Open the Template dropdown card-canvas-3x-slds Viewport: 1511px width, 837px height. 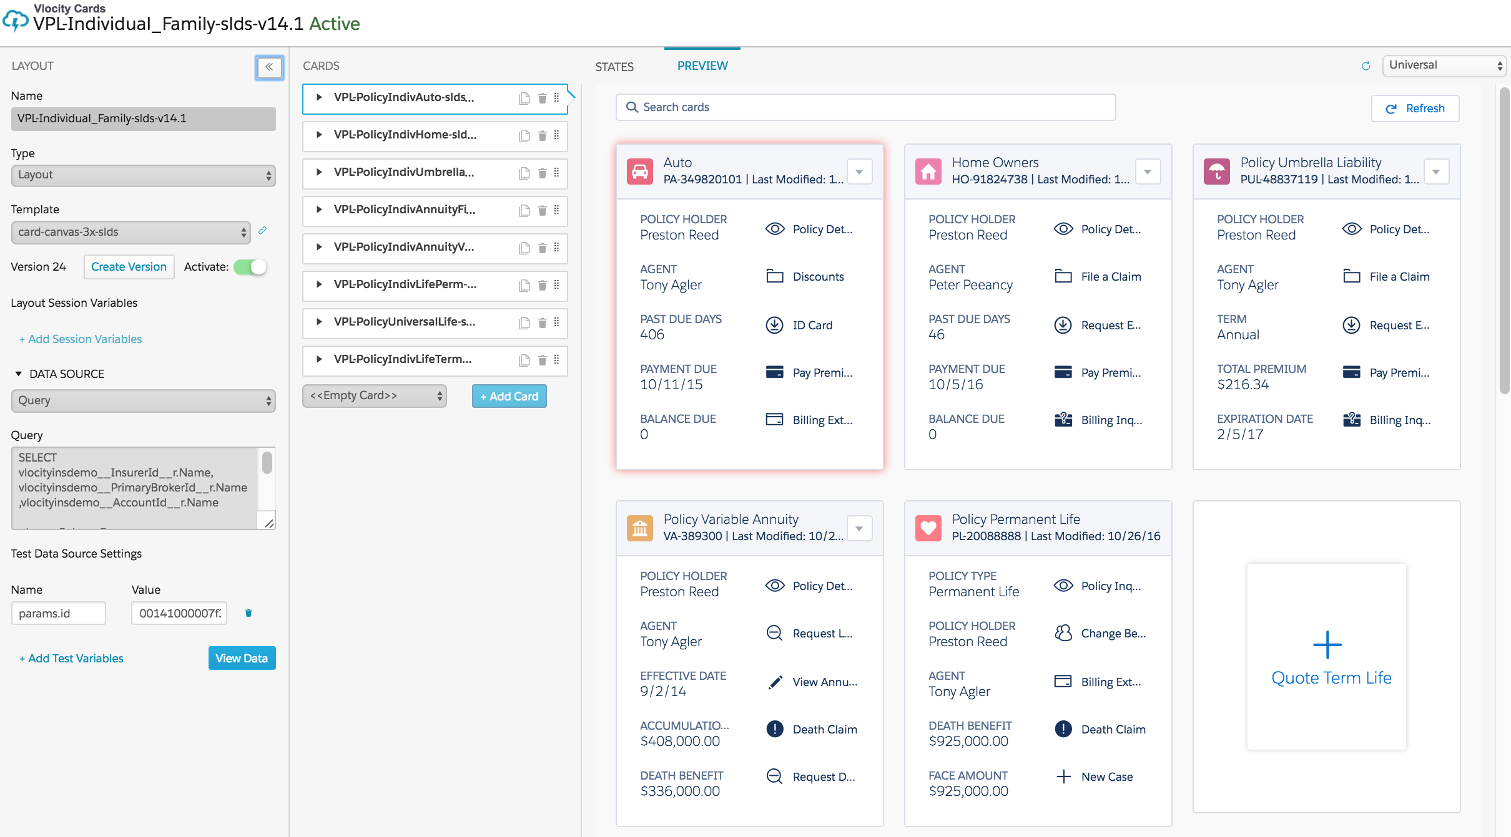[131, 232]
